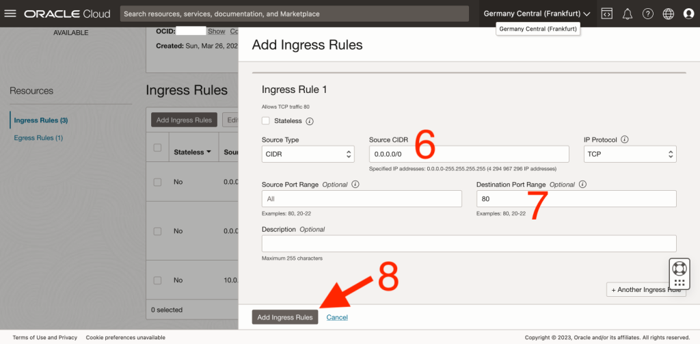Open the user profile avatar menu
Viewport: 700px width, 344px height.
click(688, 14)
